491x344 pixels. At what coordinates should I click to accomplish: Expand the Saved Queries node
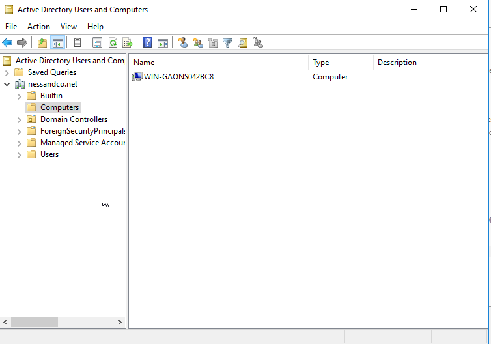point(7,73)
